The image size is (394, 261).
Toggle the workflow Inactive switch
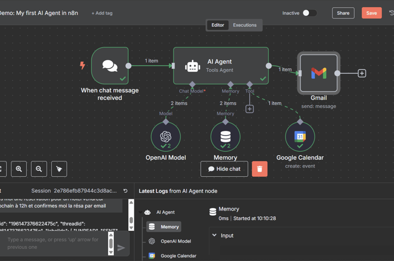click(x=309, y=13)
